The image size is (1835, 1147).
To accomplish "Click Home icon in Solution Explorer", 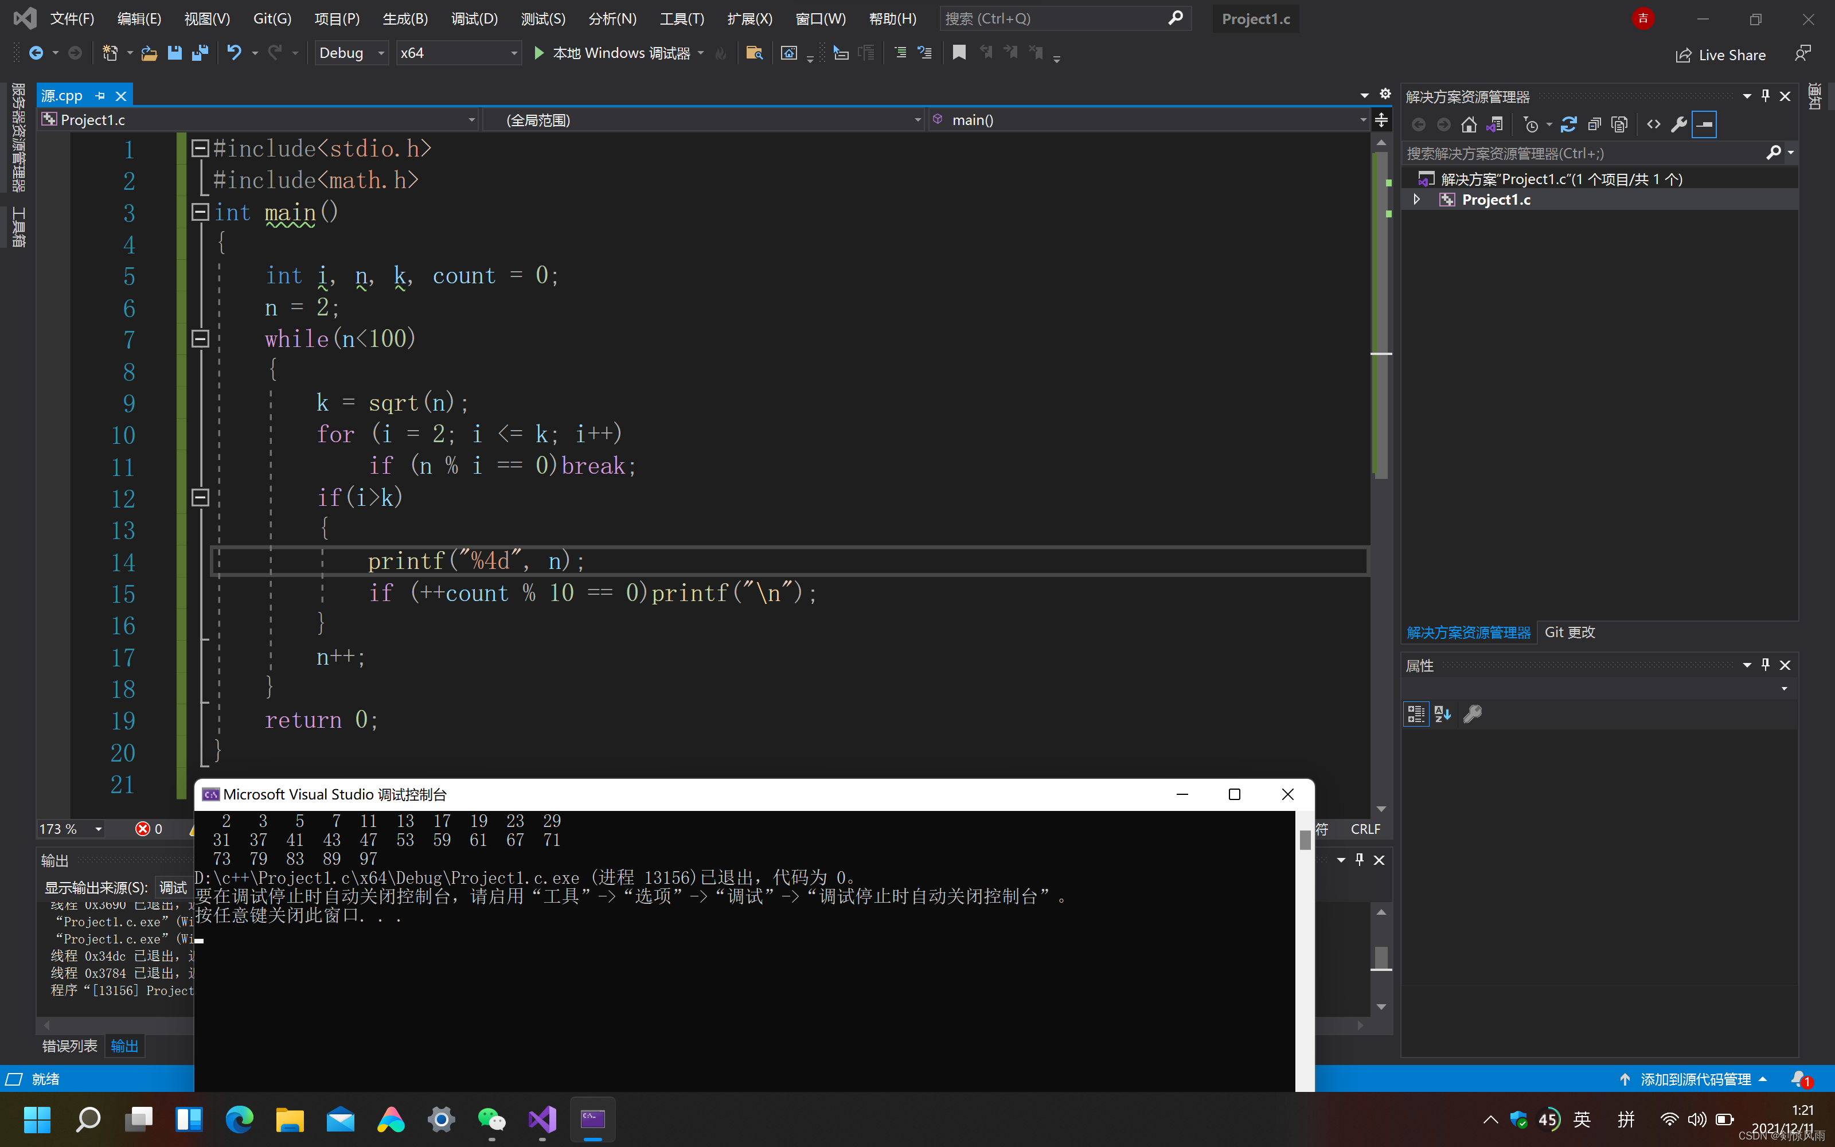I will [x=1469, y=124].
